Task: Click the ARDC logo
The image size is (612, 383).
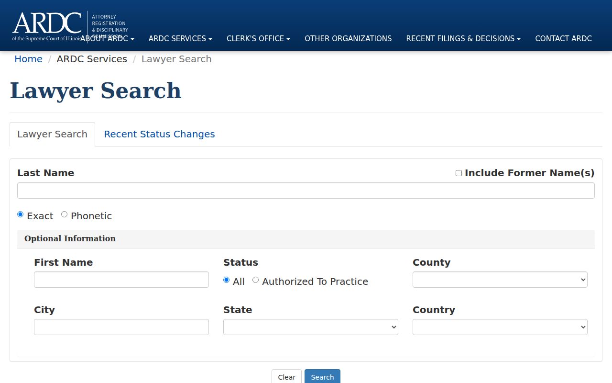Action: click(70, 26)
